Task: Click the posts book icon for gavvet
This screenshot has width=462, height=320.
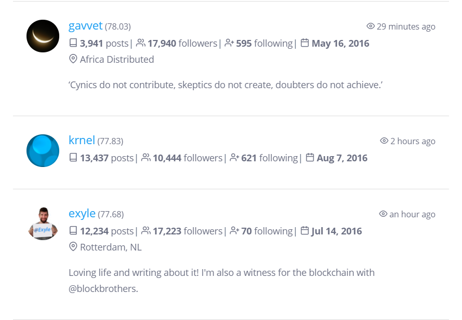Action: (73, 43)
